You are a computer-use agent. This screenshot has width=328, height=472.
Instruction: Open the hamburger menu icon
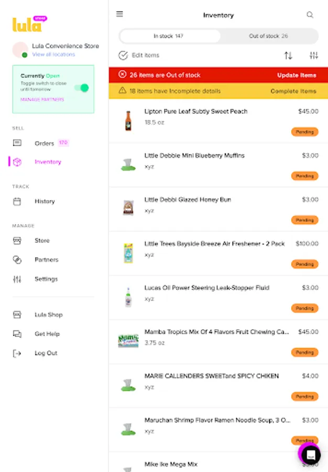click(120, 15)
